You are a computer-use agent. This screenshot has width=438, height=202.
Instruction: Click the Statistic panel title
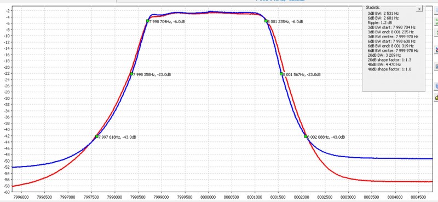point(373,7)
